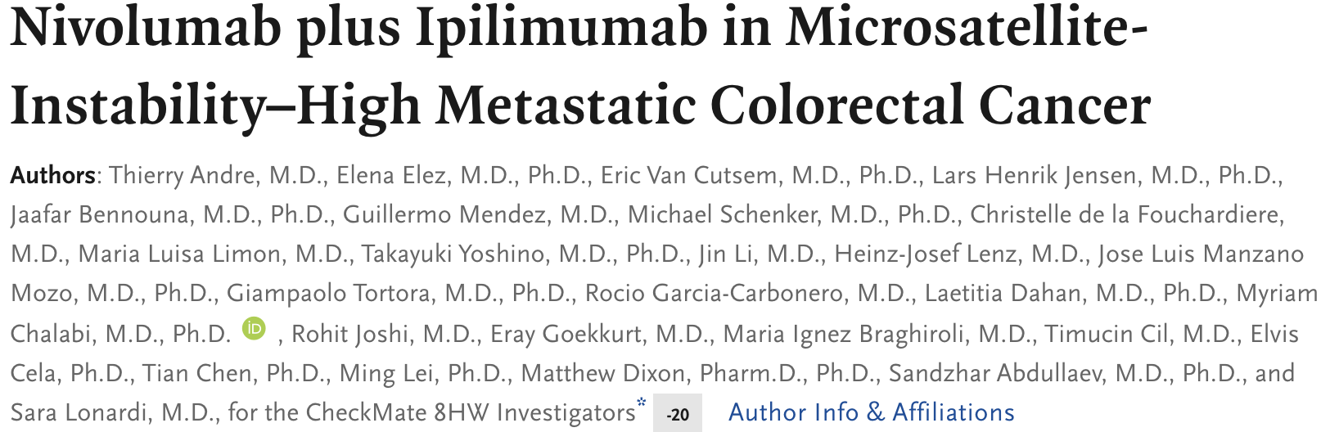Click on Michael Schenker's name

(723, 214)
